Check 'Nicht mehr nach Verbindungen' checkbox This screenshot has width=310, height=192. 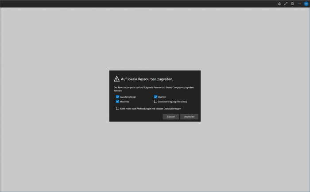pyautogui.click(x=118, y=108)
